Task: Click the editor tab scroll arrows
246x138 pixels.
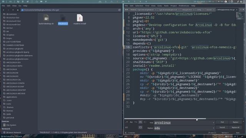Action: point(126,10)
